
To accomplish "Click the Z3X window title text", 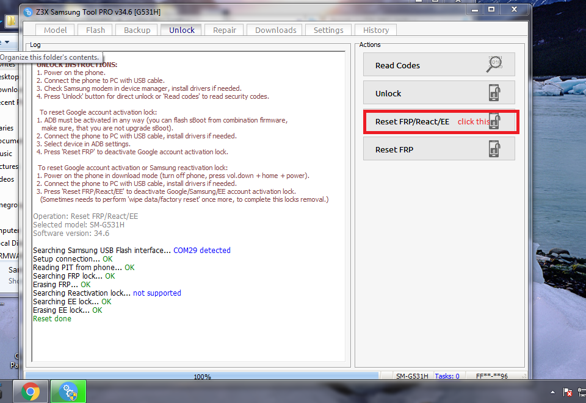I will tap(98, 12).
